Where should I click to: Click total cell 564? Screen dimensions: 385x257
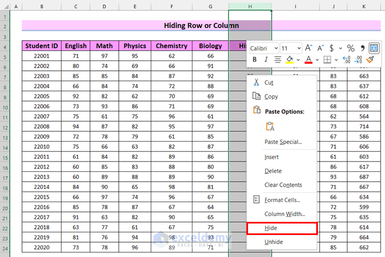364,116
